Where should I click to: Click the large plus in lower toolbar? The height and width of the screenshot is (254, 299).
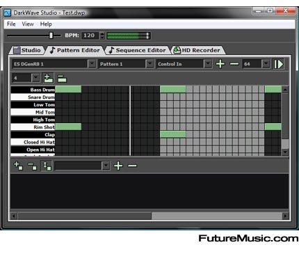pyautogui.click(x=118, y=166)
